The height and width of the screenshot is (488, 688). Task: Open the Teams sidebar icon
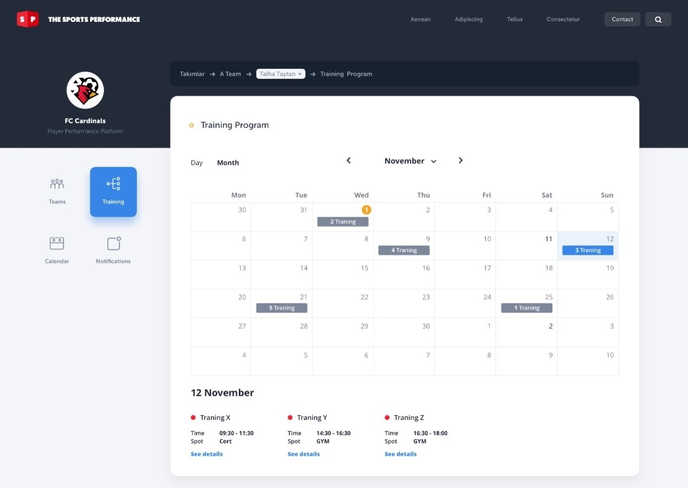(x=57, y=184)
